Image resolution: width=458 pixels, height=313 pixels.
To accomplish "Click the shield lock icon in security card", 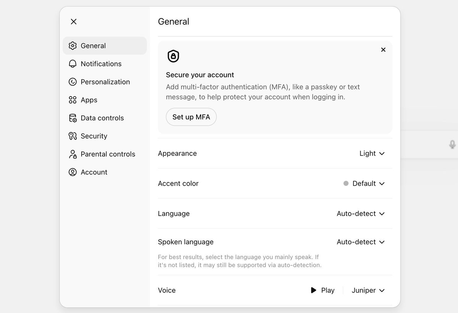I will 173,56.
